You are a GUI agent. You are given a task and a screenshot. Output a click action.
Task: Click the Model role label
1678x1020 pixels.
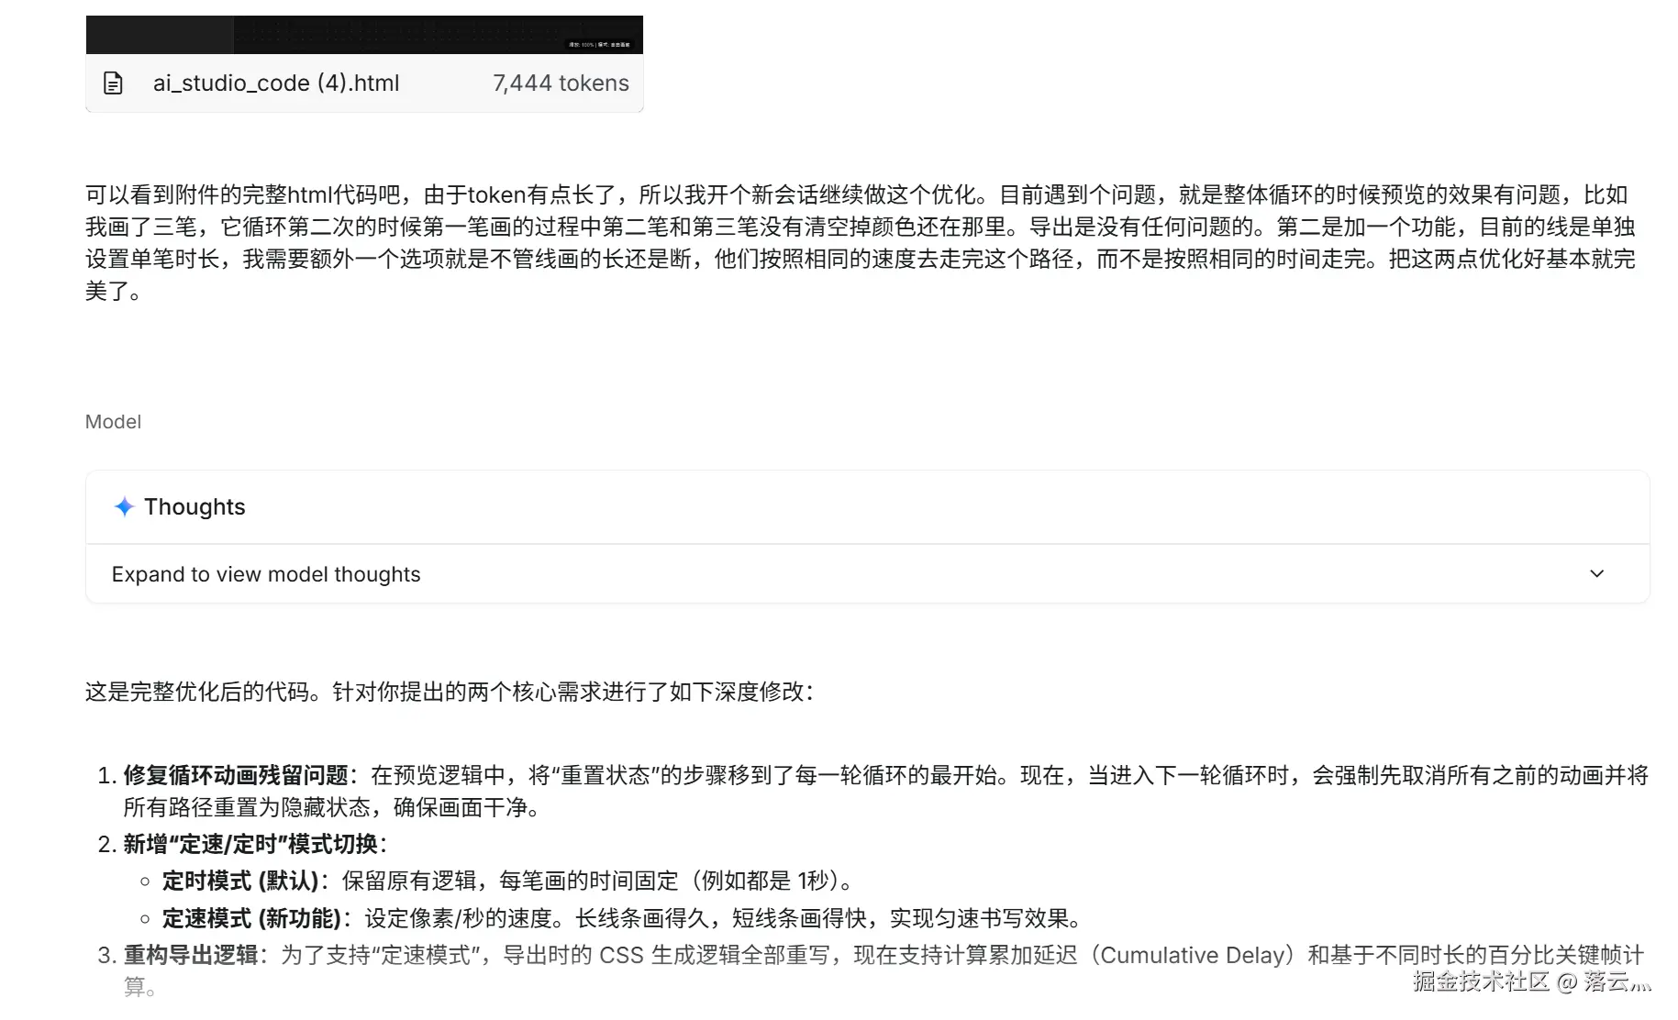[x=113, y=422]
